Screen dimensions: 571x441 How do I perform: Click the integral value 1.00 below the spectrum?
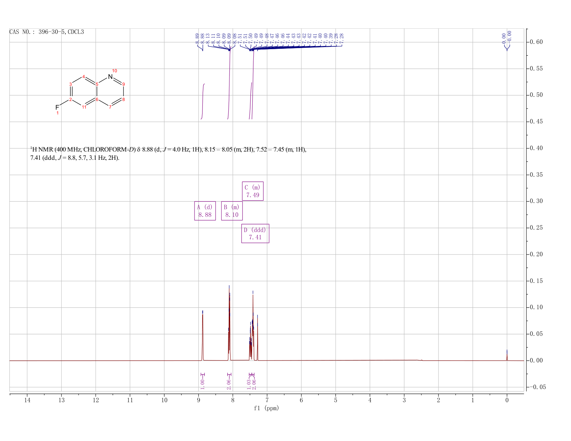(x=202, y=384)
